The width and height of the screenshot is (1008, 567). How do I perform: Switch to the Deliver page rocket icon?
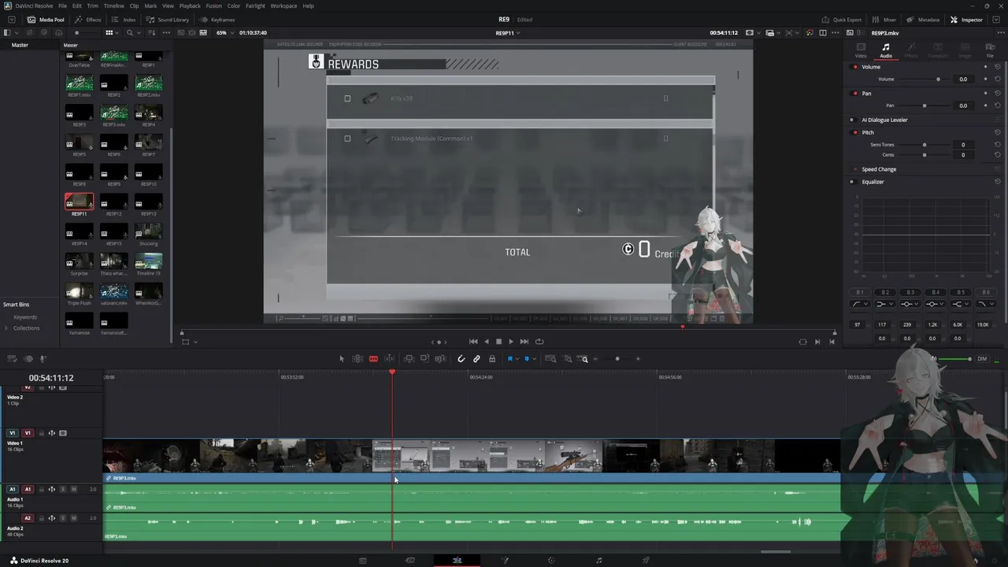(x=646, y=561)
